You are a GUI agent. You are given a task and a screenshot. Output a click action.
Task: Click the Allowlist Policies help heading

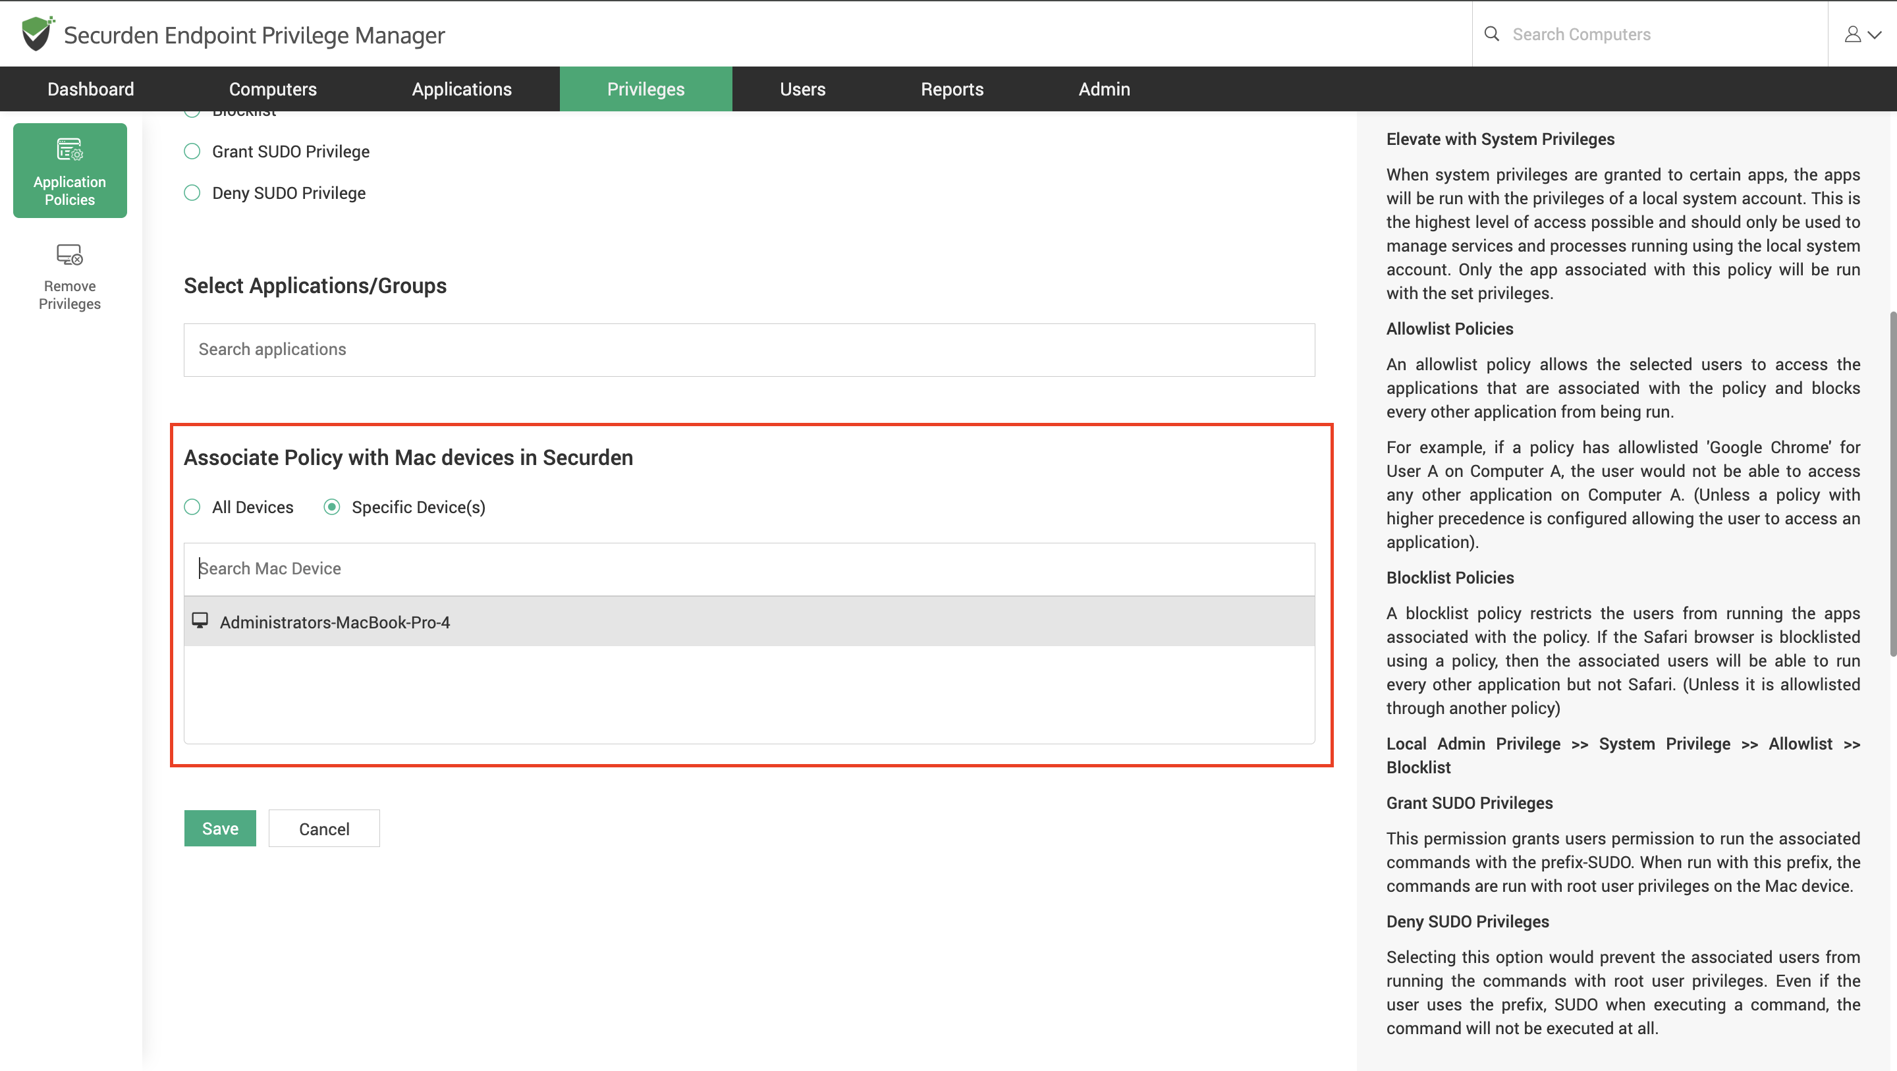coord(1449,329)
